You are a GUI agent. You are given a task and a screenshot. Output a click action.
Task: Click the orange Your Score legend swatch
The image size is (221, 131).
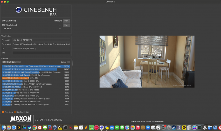coord(3,112)
